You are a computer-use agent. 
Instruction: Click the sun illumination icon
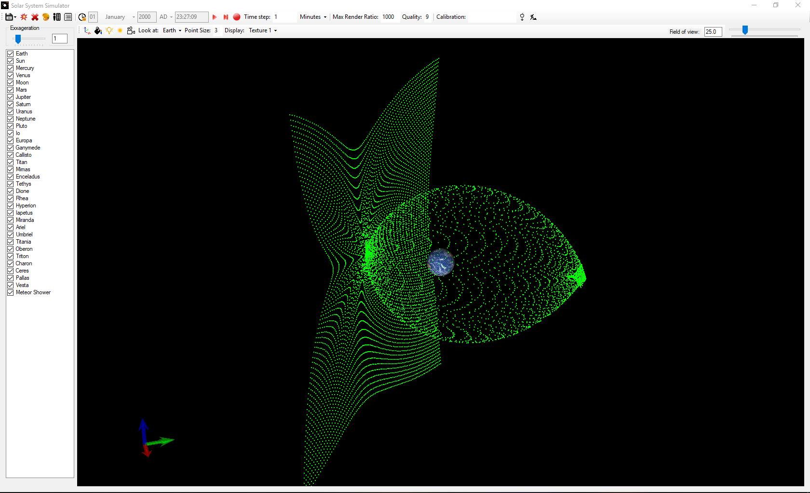click(x=120, y=30)
